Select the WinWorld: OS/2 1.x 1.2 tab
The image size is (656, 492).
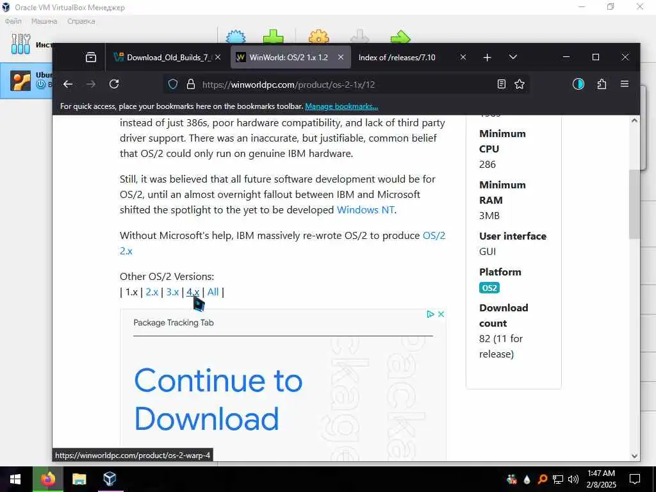pos(290,57)
